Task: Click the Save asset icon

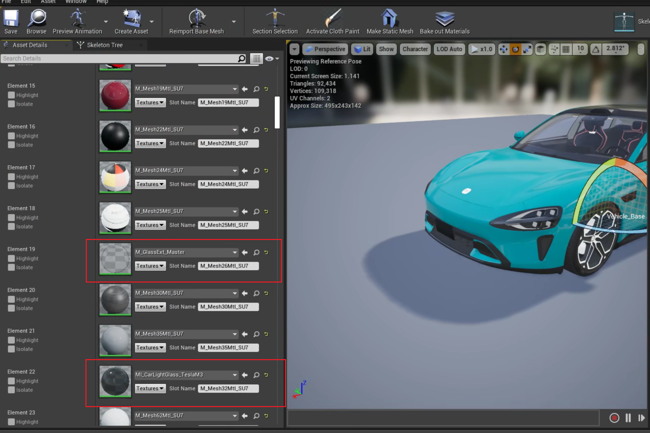Action: (11, 19)
